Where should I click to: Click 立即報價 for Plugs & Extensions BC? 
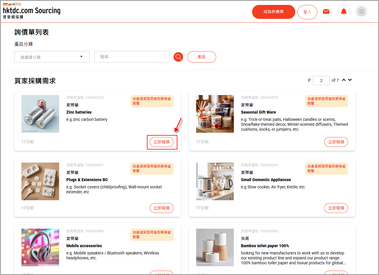[x=162, y=208]
